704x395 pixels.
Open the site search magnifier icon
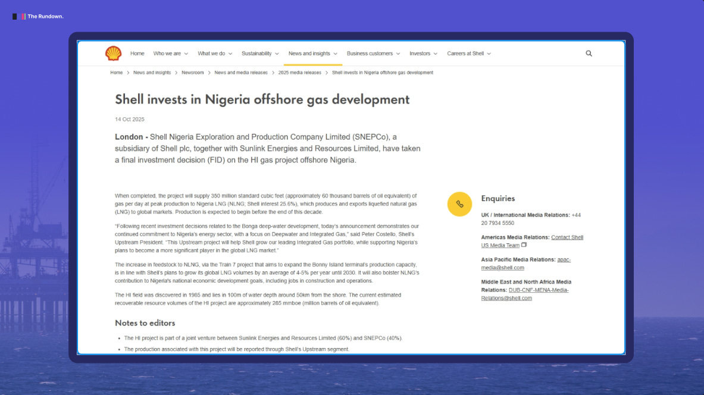tap(589, 54)
